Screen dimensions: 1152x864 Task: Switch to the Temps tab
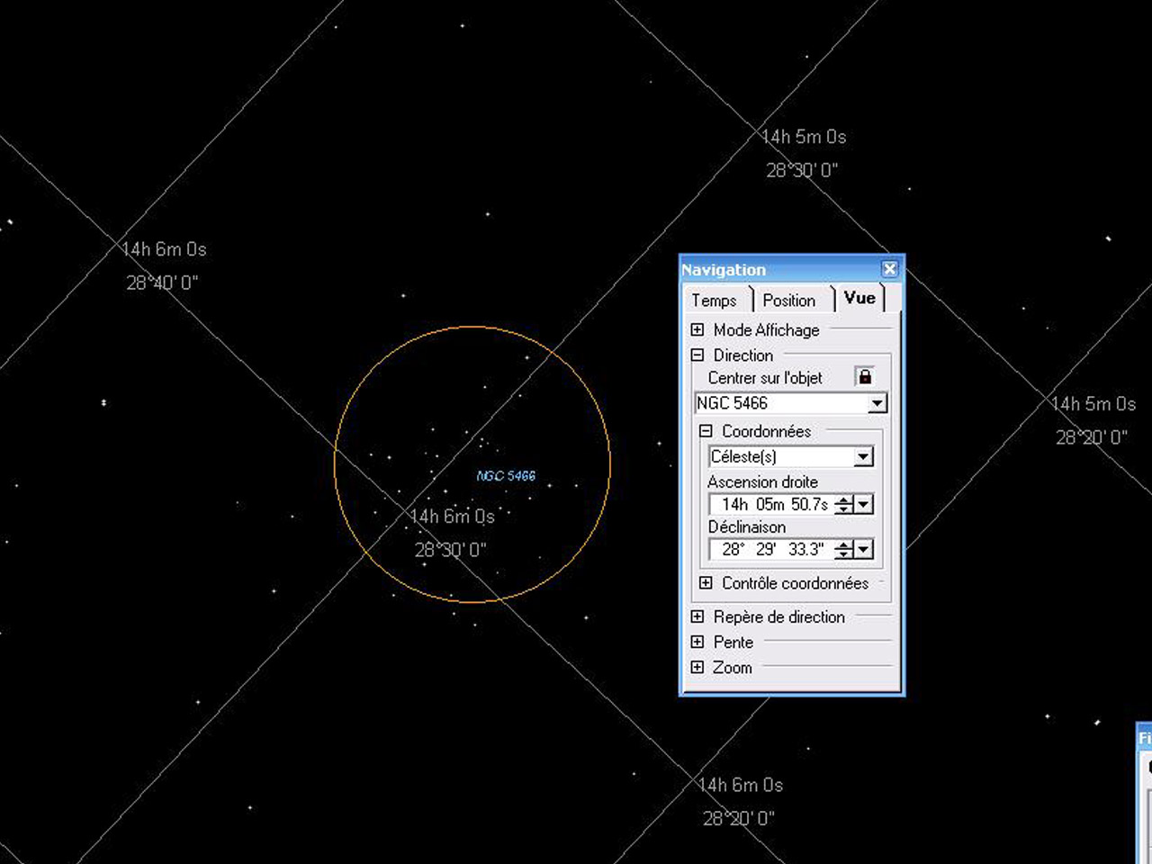715,301
